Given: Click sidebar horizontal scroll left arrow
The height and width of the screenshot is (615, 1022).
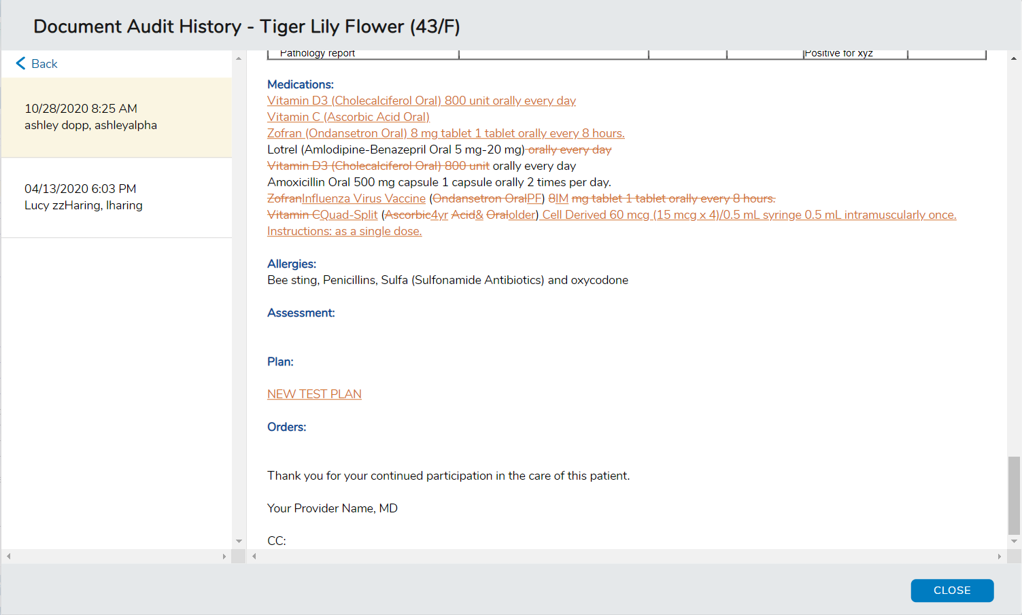Looking at the screenshot, I should 8,557.
